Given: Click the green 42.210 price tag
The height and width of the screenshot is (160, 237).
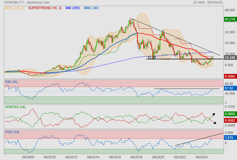Looking at the screenshot, I should 230,19.
